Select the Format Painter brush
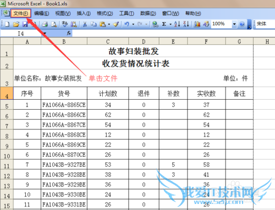Viewport: 275px width, 210px height. point(116,24)
